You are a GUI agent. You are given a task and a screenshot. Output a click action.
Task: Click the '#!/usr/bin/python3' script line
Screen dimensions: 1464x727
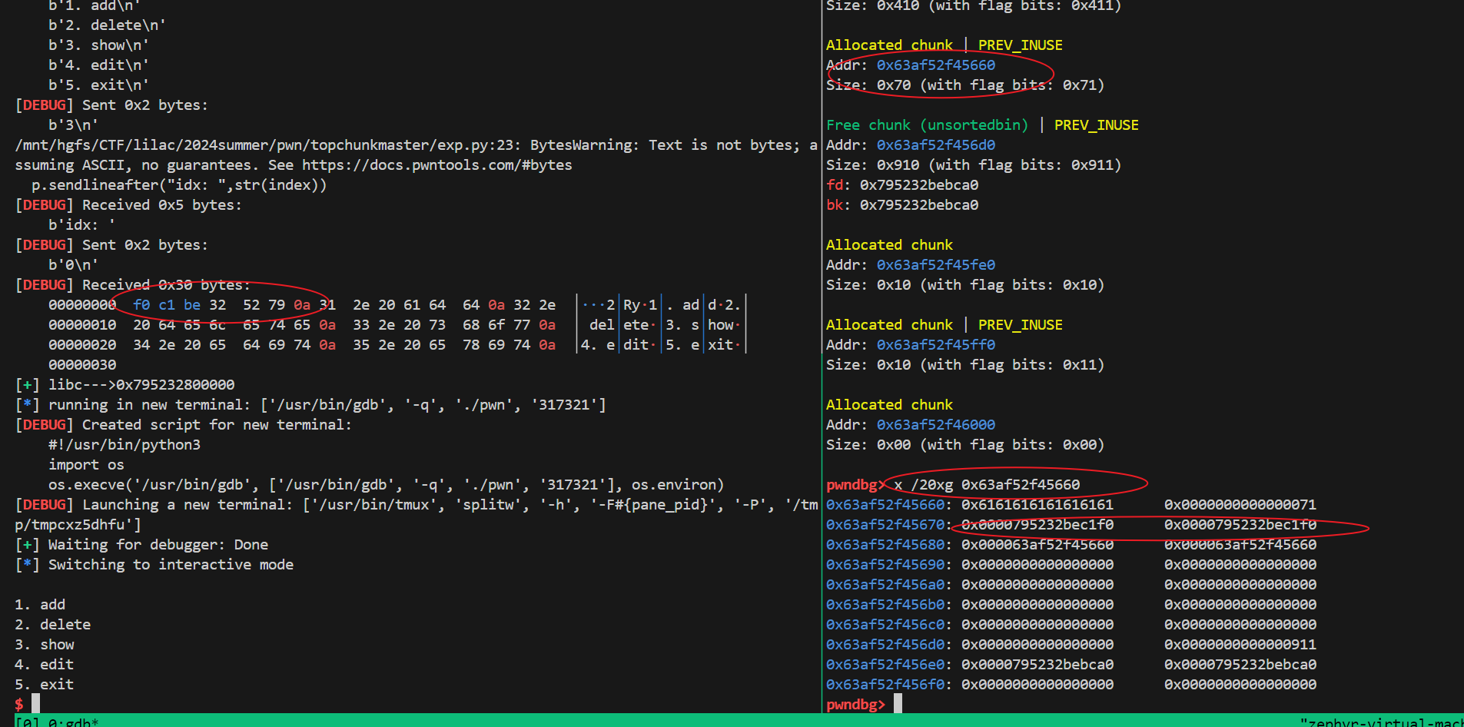[124, 445]
